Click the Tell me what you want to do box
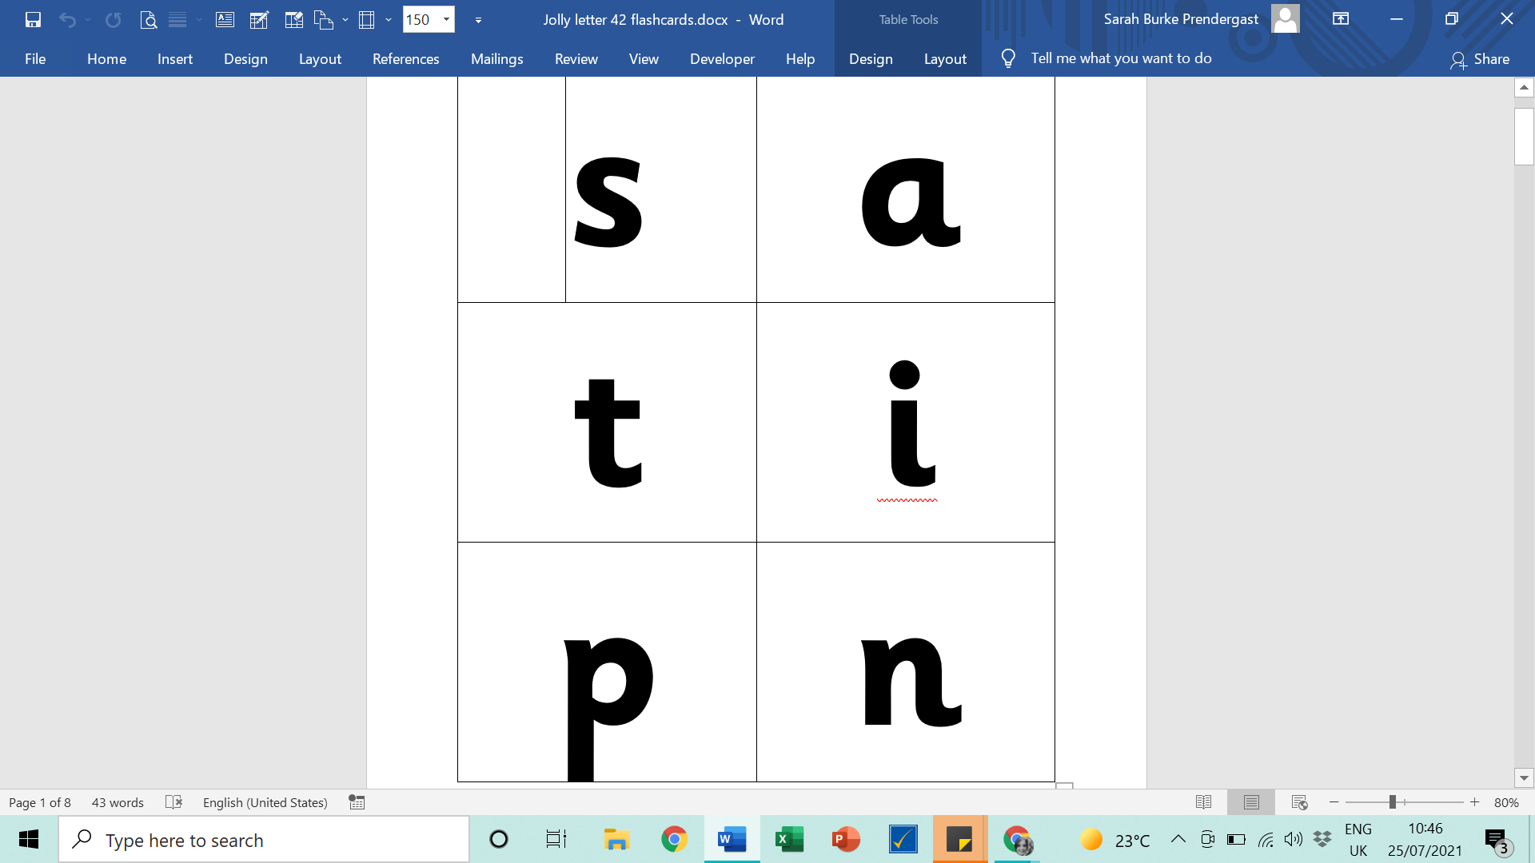Image resolution: width=1535 pixels, height=863 pixels. pos(1121,58)
